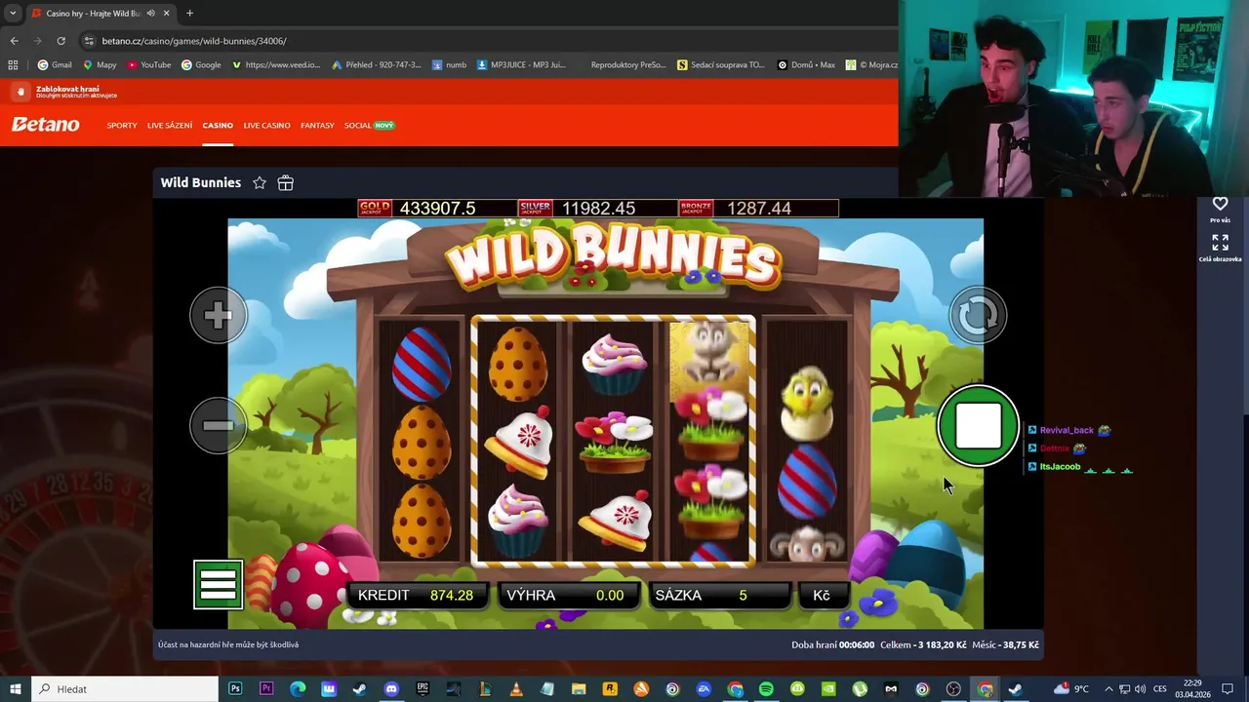Open the MP3JUICE bookmark
Viewport: 1249px width, 702px height.
[521, 65]
